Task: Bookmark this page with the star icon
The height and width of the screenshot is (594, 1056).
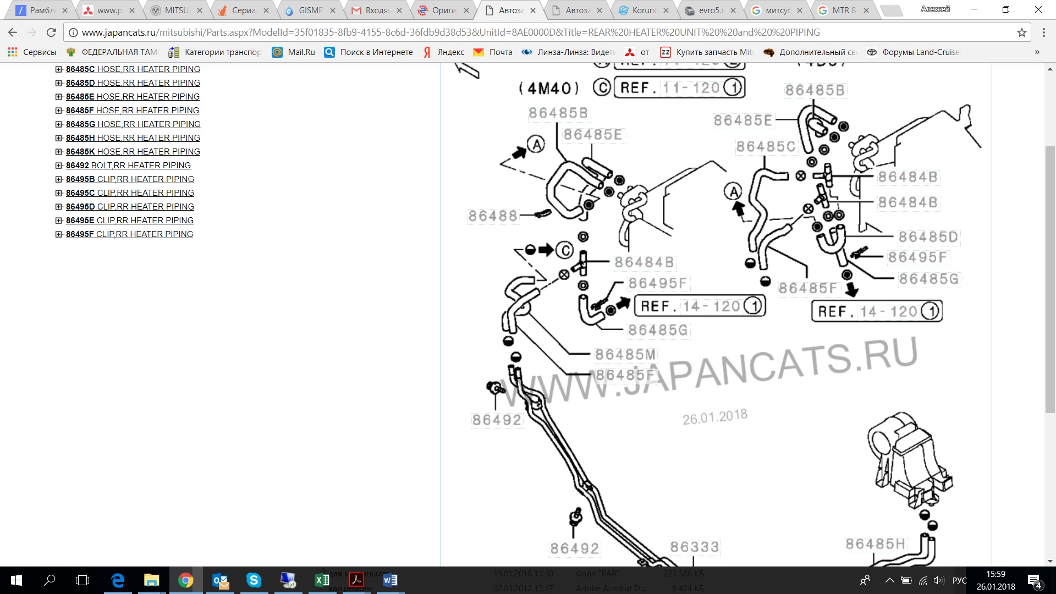Action: (1021, 32)
